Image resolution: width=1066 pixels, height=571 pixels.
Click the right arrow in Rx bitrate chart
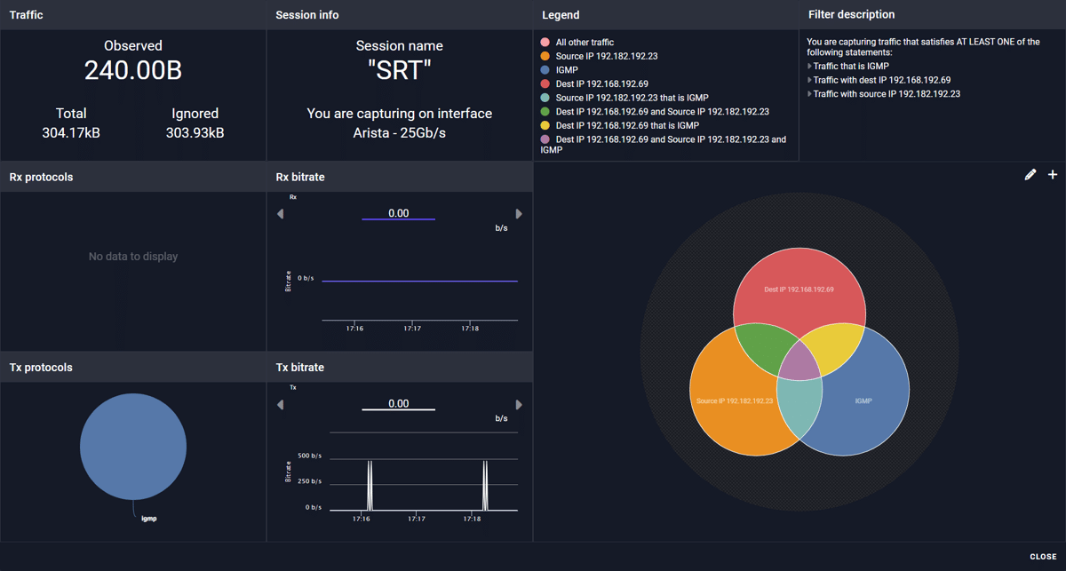coord(519,214)
